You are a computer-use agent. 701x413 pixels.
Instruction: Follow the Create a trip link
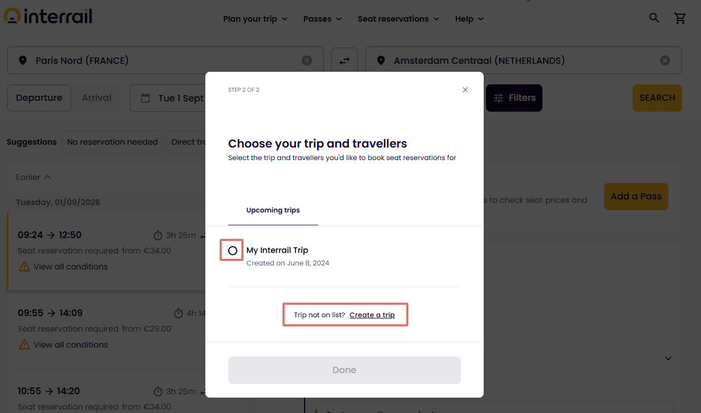(x=372, y=315)
